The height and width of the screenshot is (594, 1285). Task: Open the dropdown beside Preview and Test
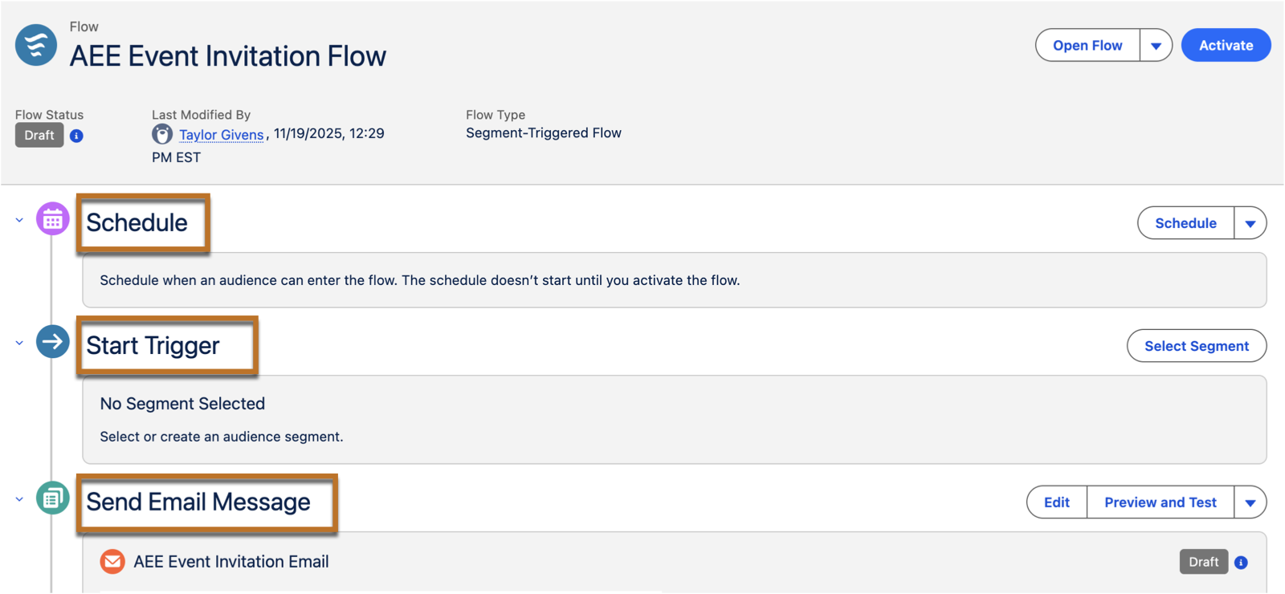[1250, 502]
